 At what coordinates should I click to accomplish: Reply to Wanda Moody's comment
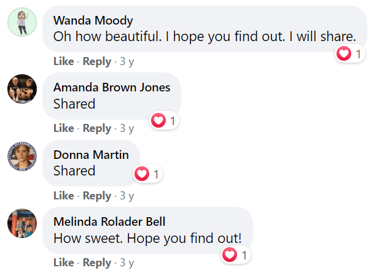coord(97,62)
